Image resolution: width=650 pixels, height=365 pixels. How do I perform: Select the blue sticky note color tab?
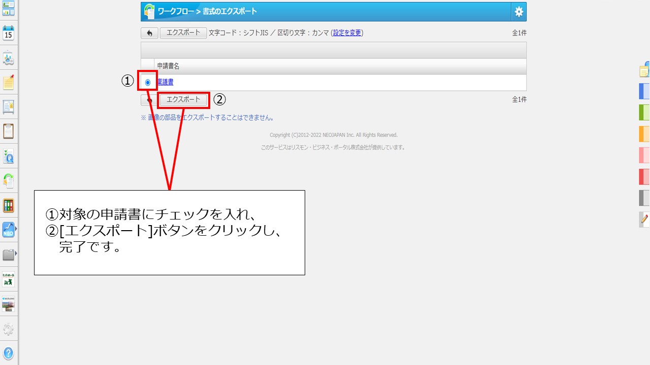pos(644,91)
